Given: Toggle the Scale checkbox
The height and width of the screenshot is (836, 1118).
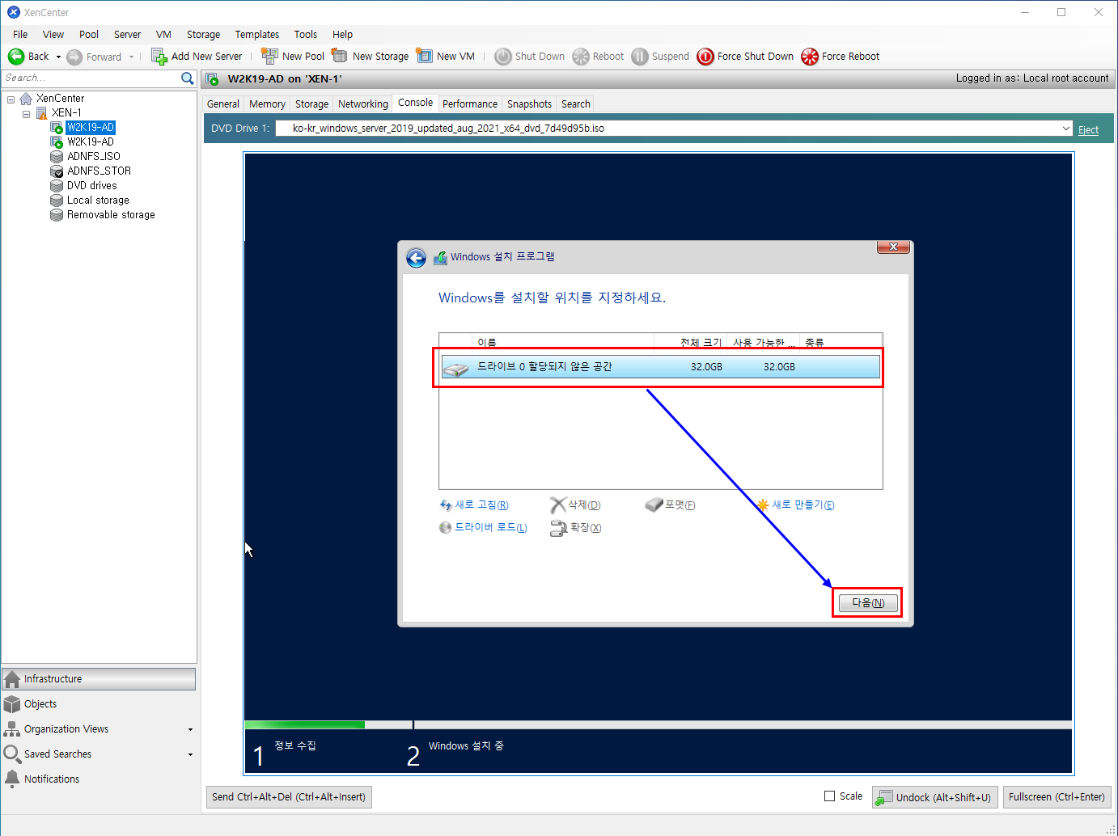Looking at the screenshot, I should pos(829,796).
